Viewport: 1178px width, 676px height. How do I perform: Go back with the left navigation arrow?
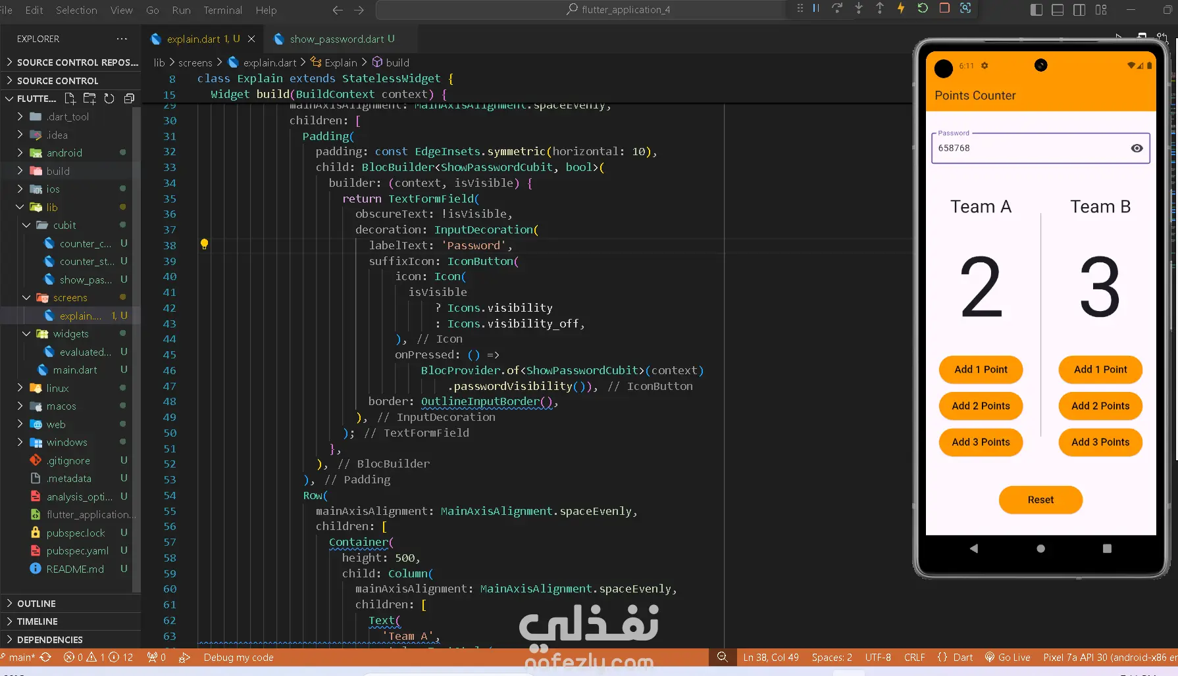(338, 10)
